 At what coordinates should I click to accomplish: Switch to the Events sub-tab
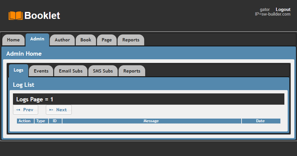(41, 71)
